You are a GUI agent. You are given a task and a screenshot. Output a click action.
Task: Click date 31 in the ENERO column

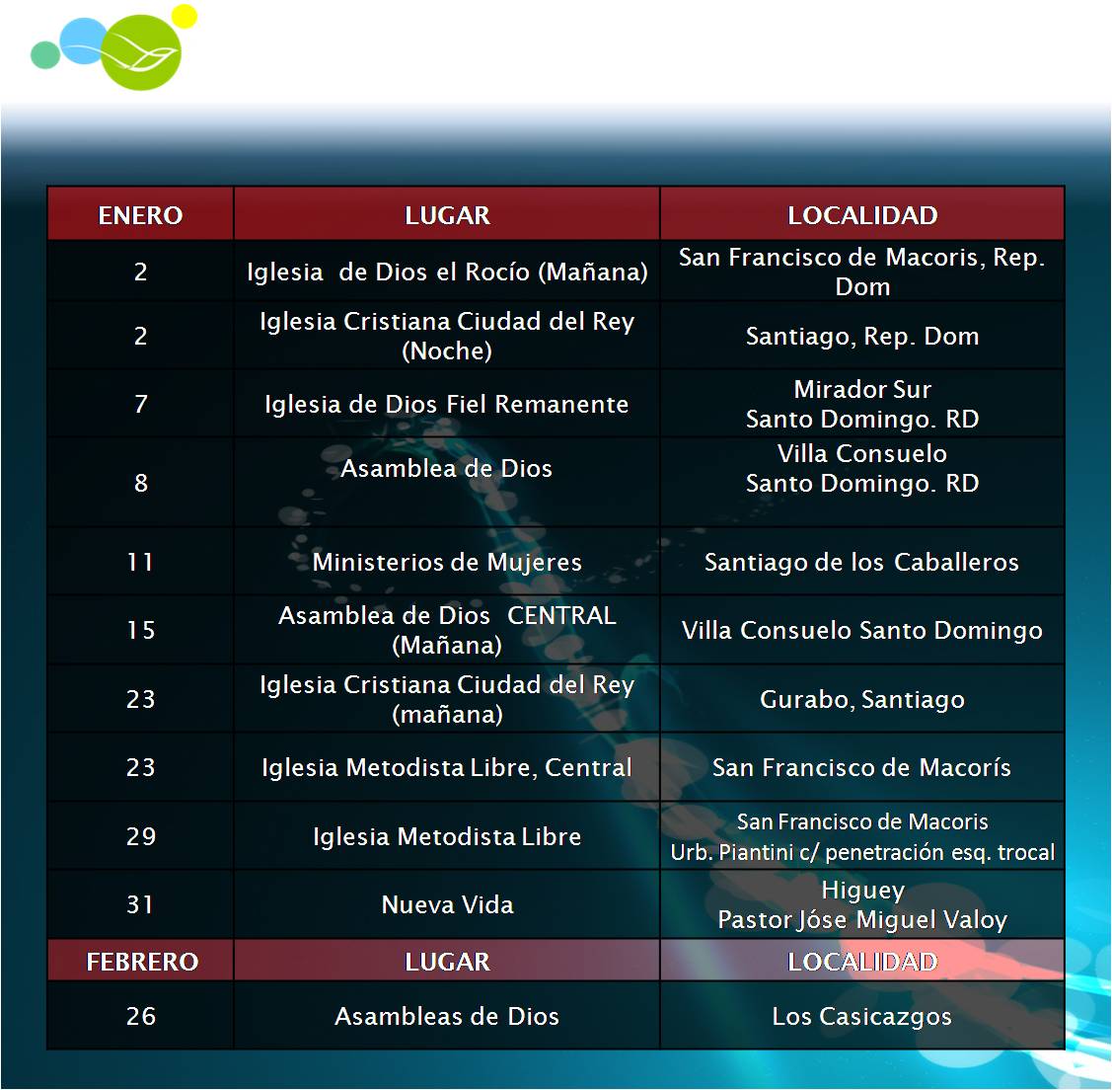point(140,905)
